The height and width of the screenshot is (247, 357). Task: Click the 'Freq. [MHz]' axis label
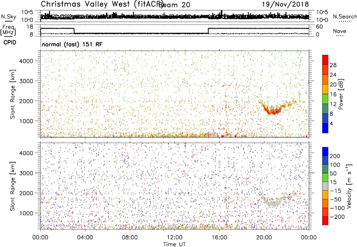click(x=8, y=30)
